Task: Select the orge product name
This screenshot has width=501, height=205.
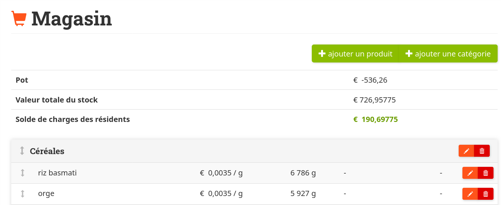Action: (46, 194)
